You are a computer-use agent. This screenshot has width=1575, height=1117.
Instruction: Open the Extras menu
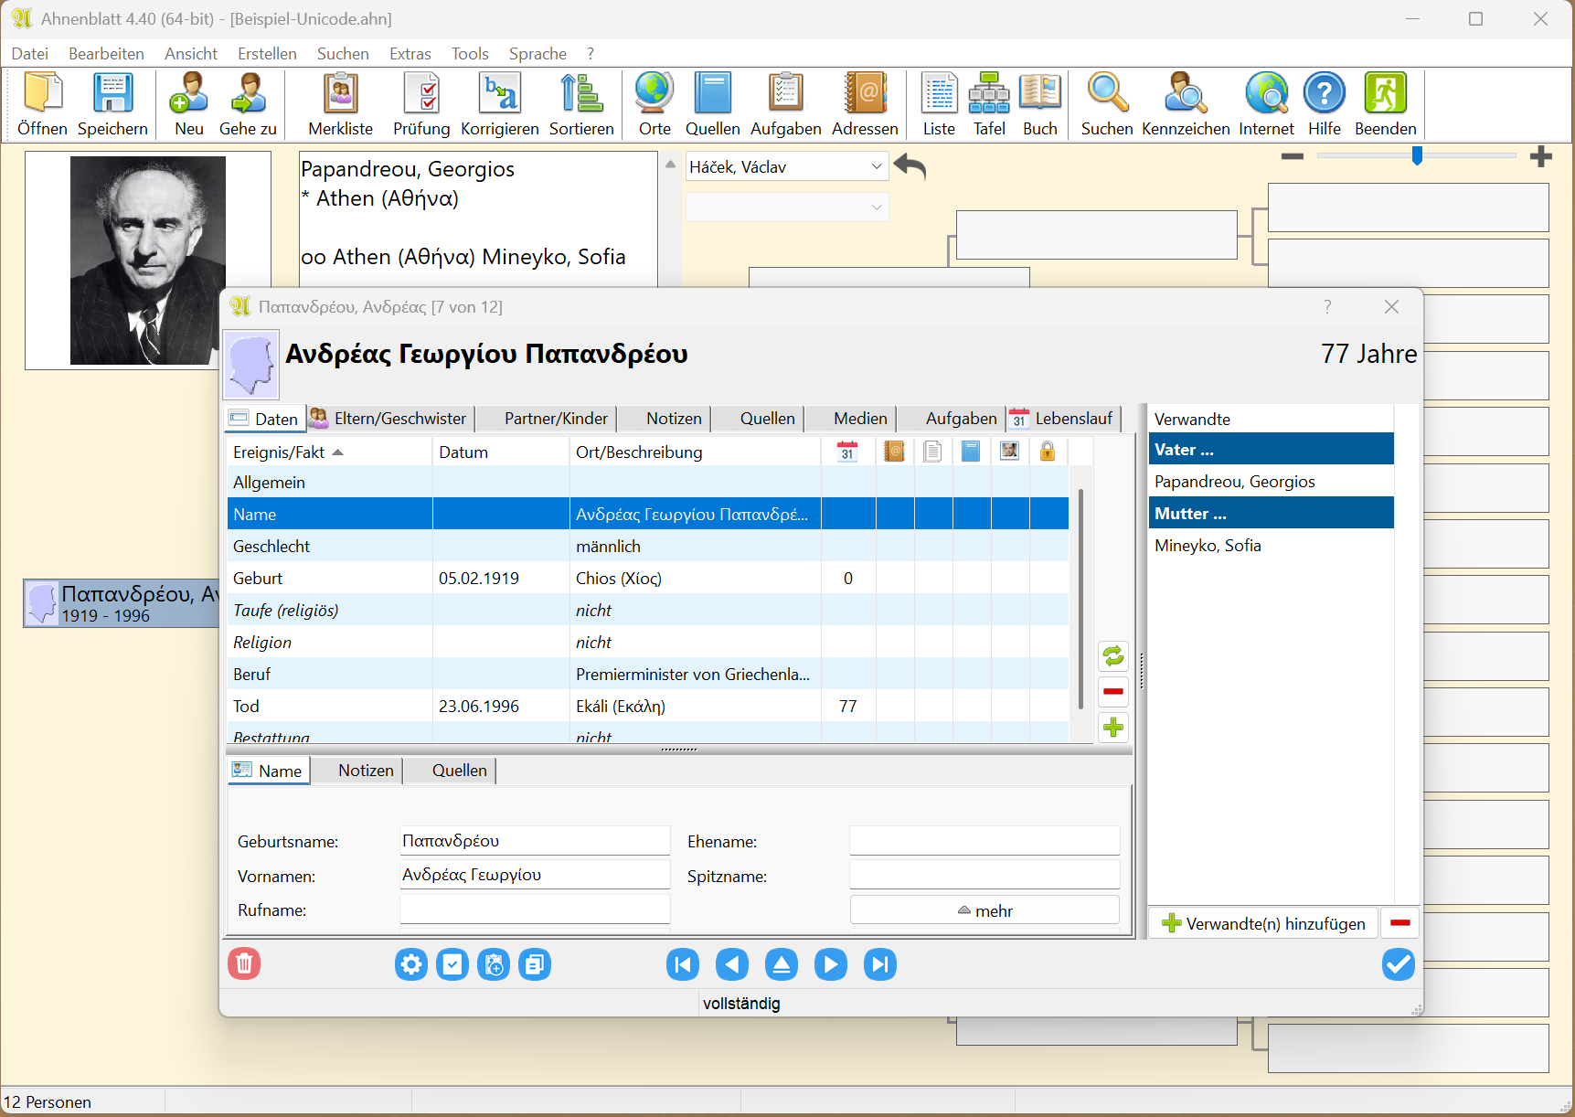click(410, 54)
